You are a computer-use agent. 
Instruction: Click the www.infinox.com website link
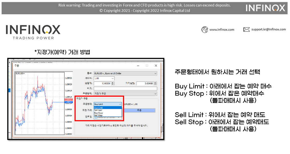(x=222, y=30)
